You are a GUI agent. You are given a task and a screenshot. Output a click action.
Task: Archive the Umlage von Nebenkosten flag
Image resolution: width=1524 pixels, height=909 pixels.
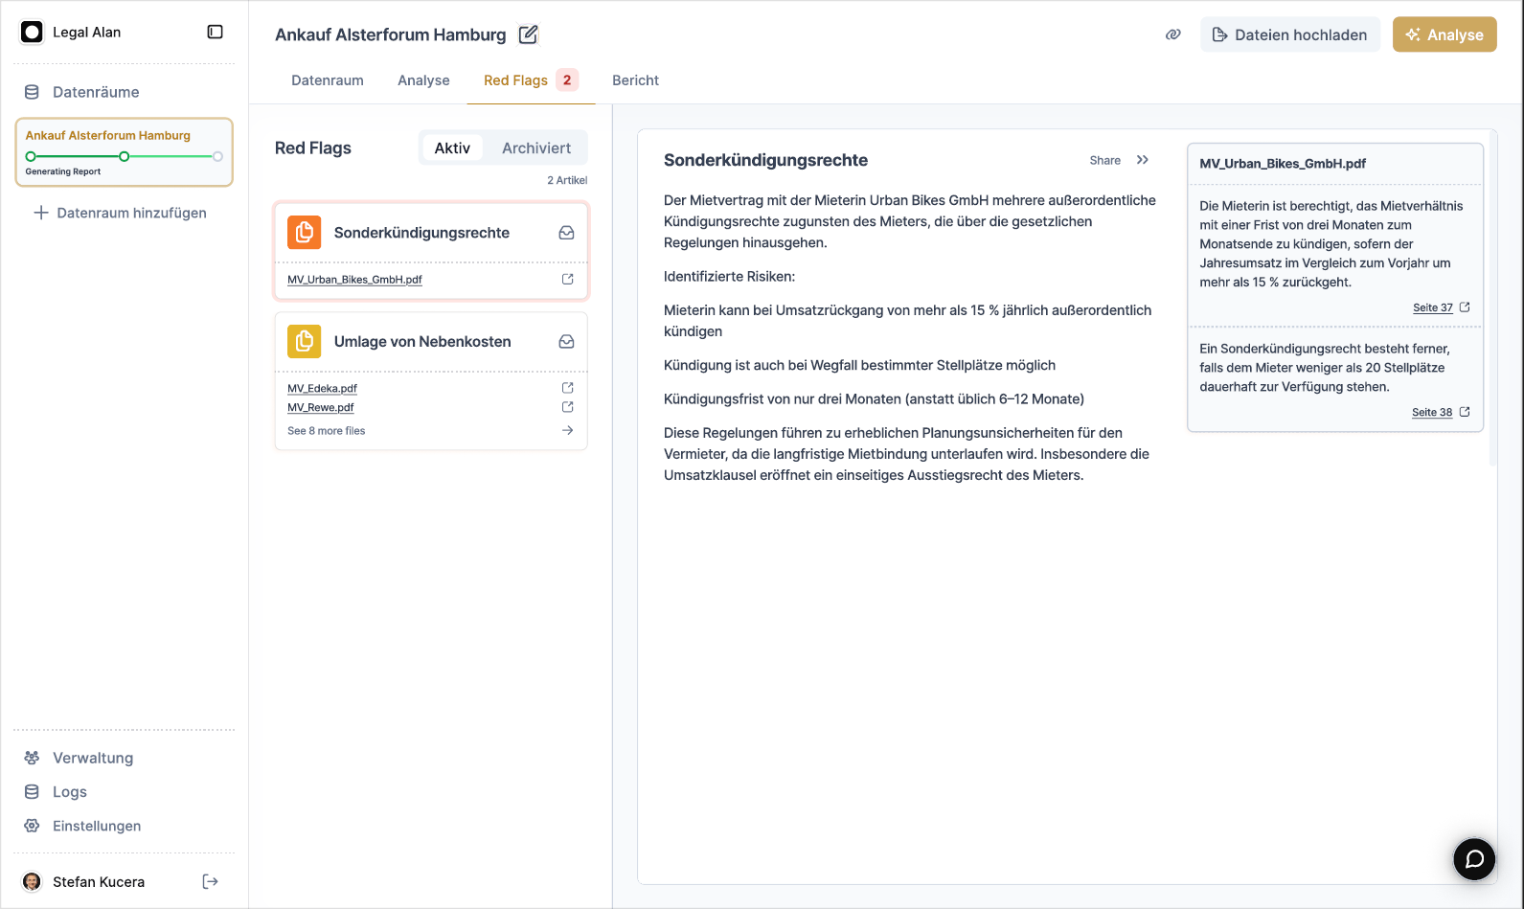click(566, 342)
